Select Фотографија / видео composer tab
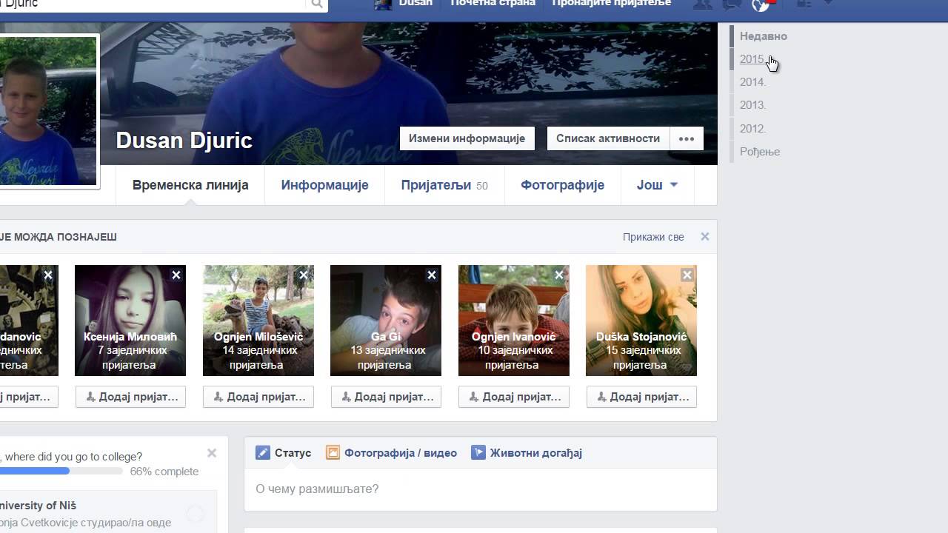This screenshot has width=948, height=533. [392, 453]
